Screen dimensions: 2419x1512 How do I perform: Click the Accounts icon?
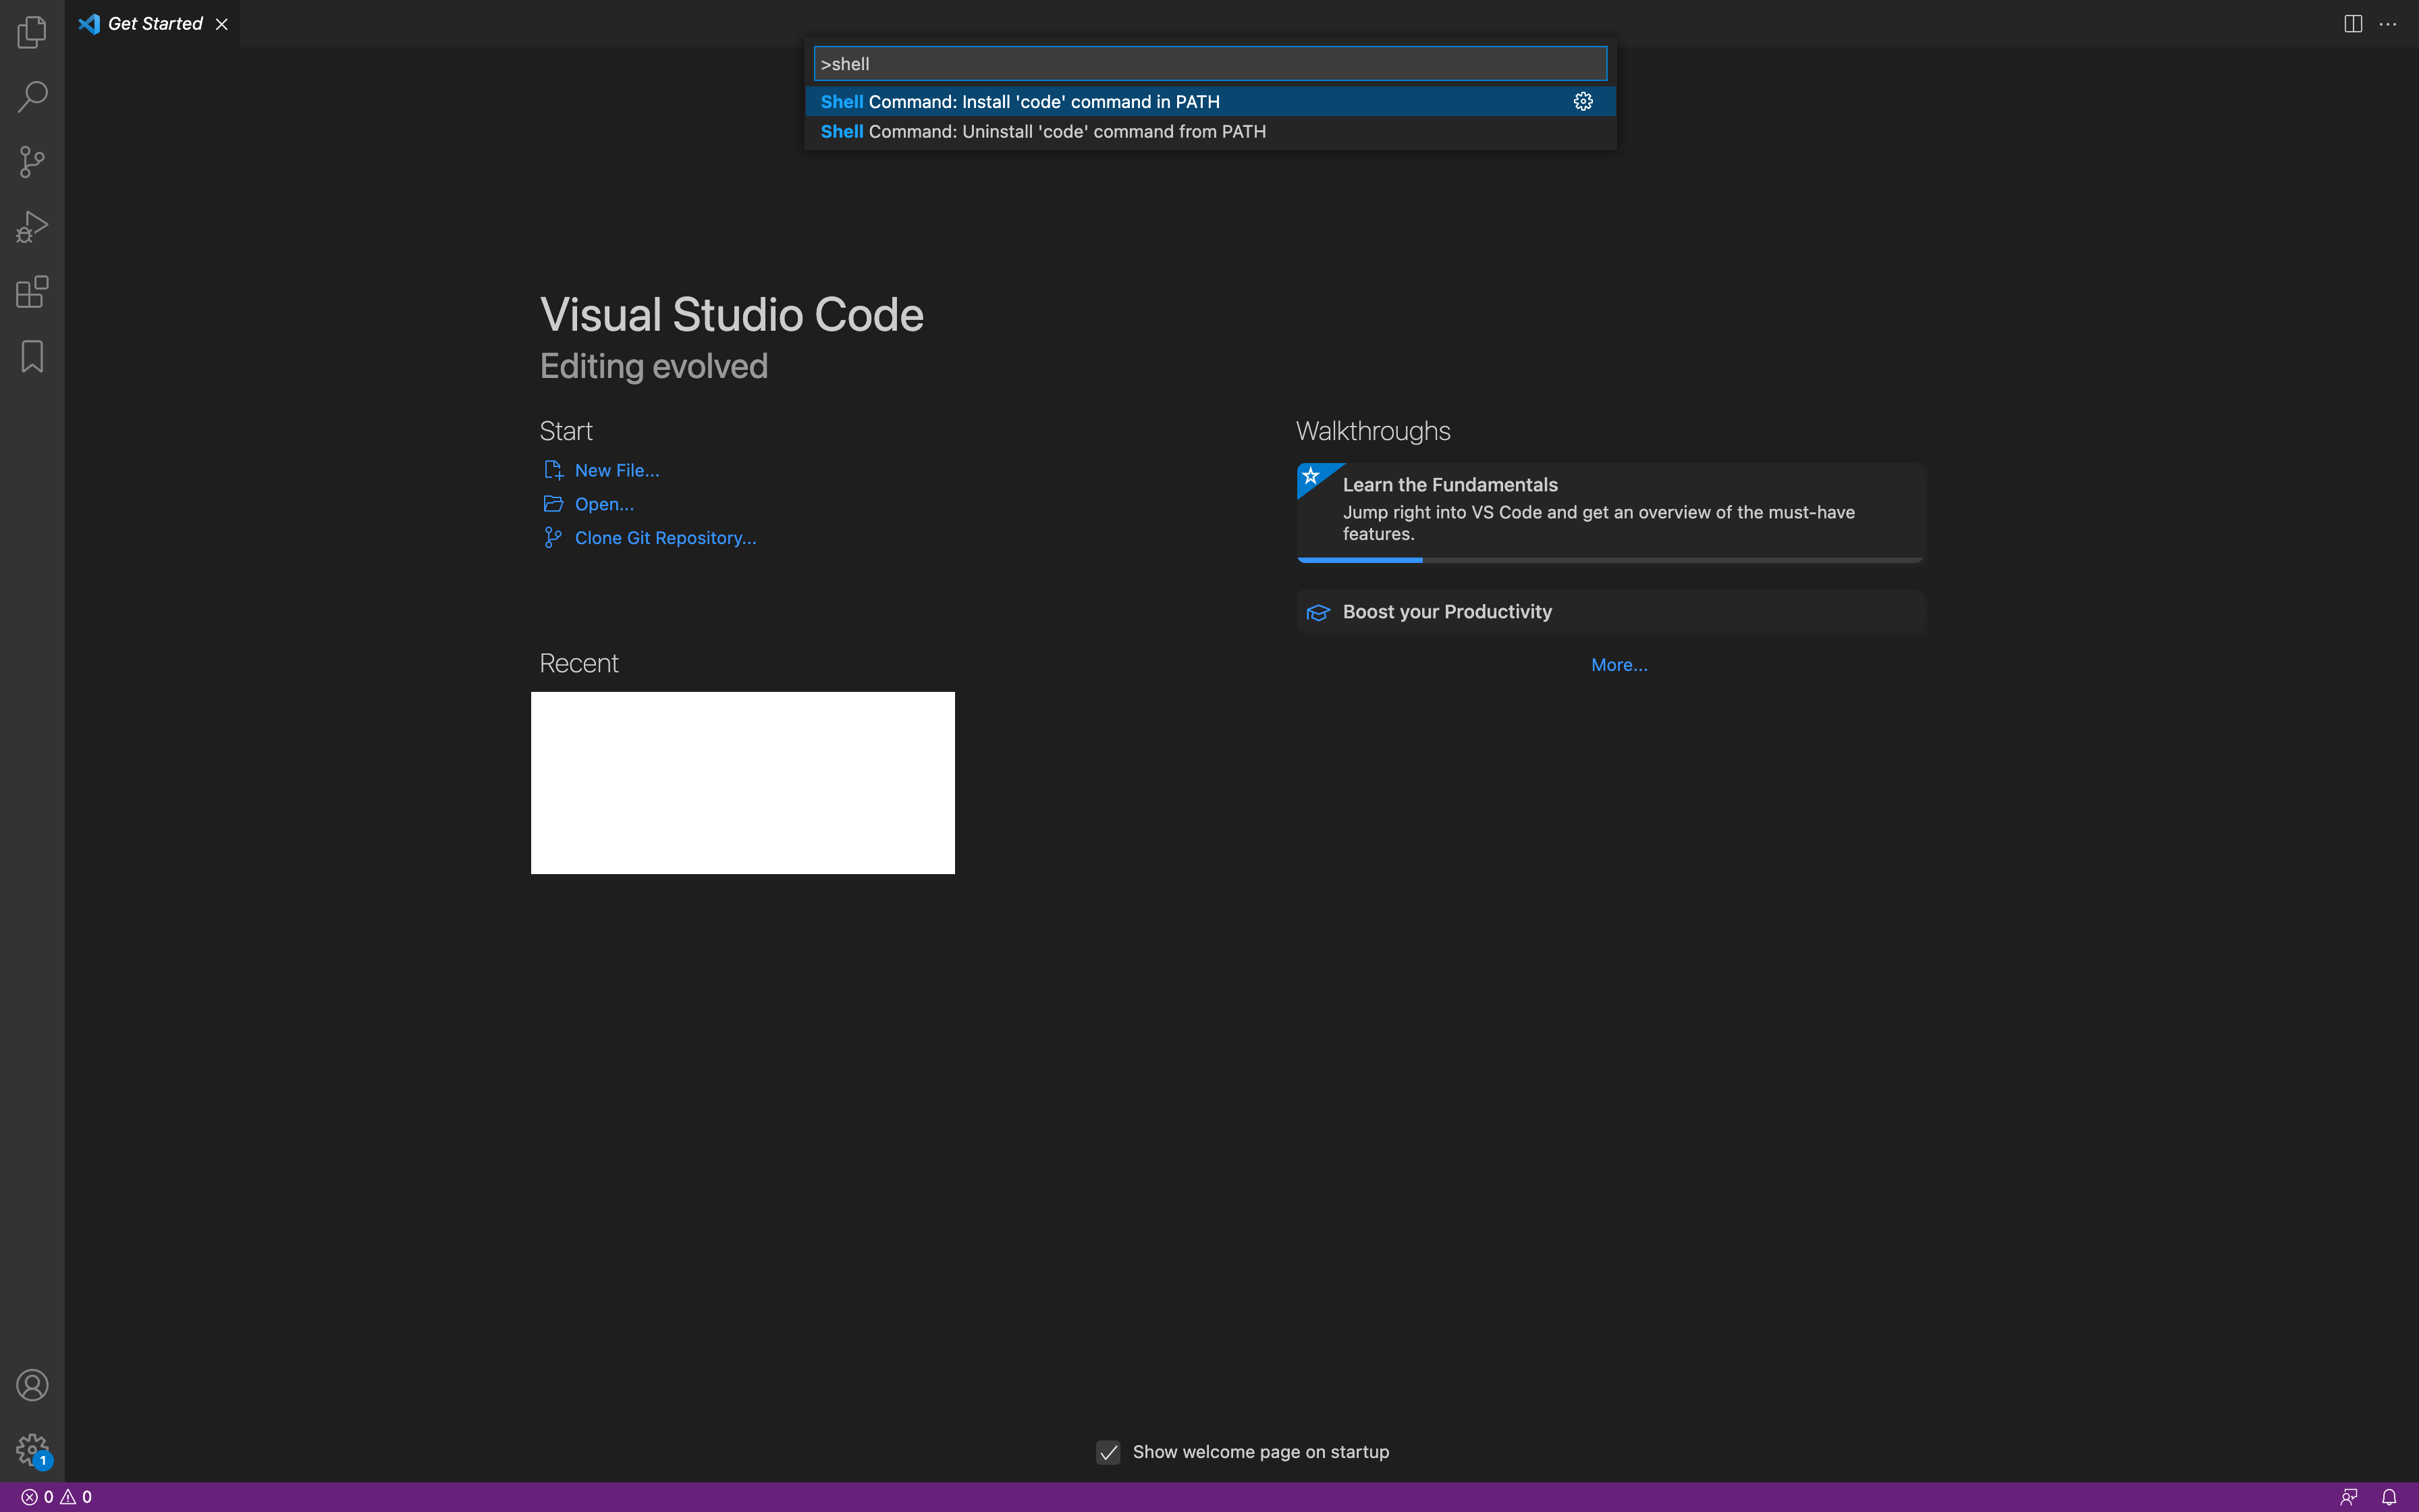coord(32,1385)
